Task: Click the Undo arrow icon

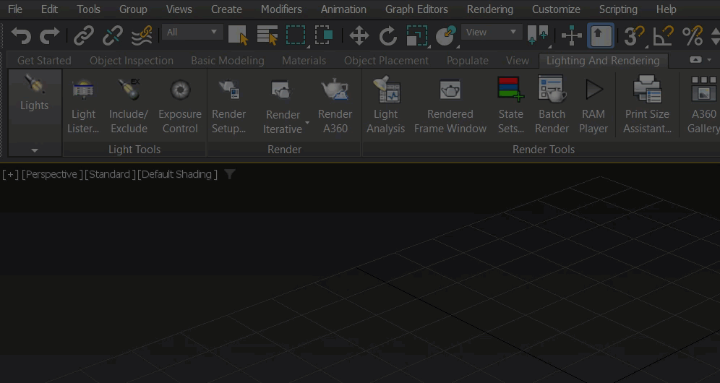Action: [x=21, y=35]
